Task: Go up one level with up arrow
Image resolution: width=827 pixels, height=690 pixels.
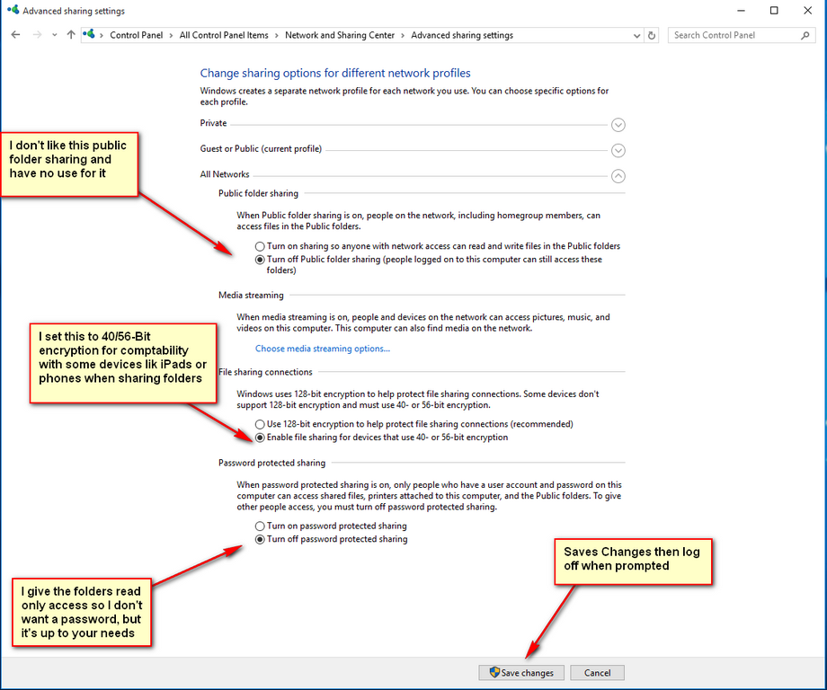Action: coord(71,35)
